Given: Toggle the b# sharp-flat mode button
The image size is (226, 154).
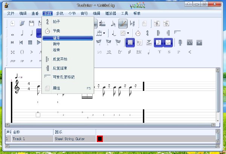Looking at the screenshot, I should 132,23.
